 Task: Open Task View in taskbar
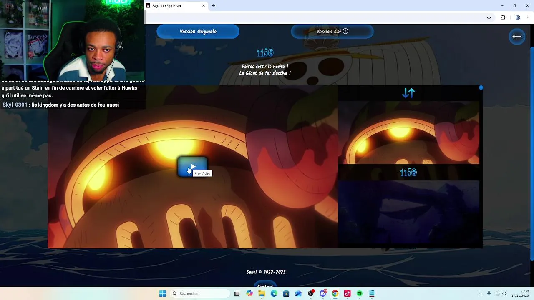237,293
